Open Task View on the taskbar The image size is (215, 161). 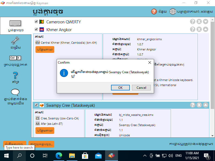pos(45,156)
